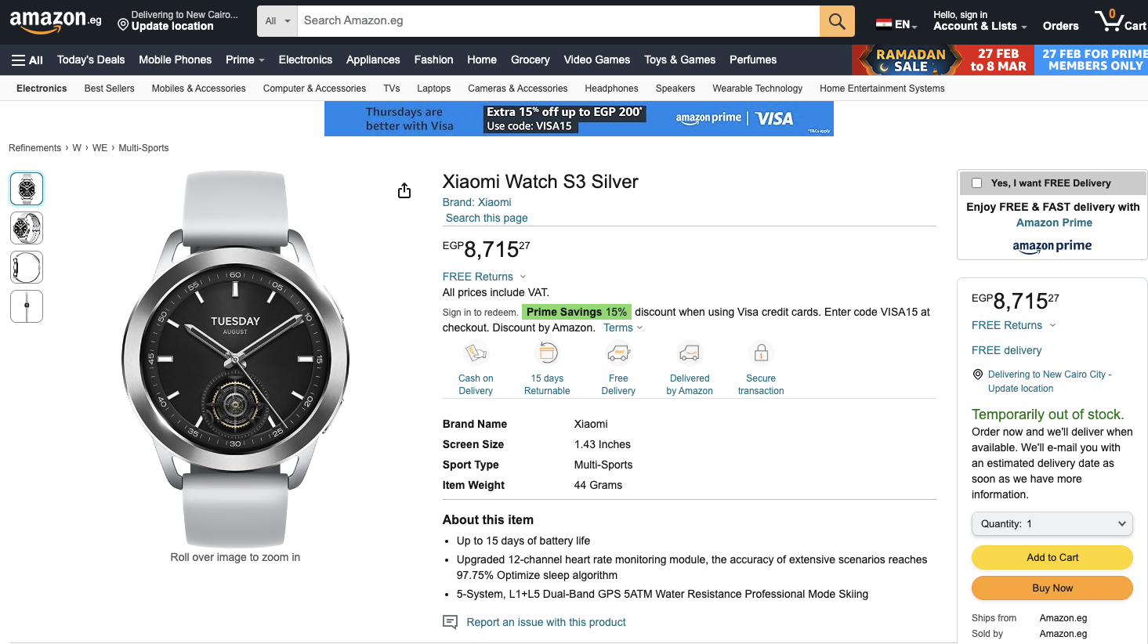
Task: Select the first watch front thumbnail
Action: click(27, 189)
